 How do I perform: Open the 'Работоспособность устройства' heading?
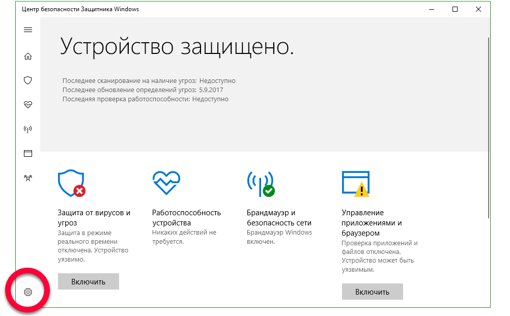pyautogui.click(x=186, y=218)
